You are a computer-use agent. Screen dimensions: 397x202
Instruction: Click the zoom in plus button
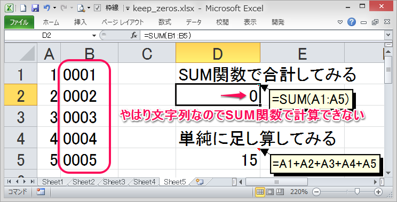pyautogui.click(x=378, y=192)
